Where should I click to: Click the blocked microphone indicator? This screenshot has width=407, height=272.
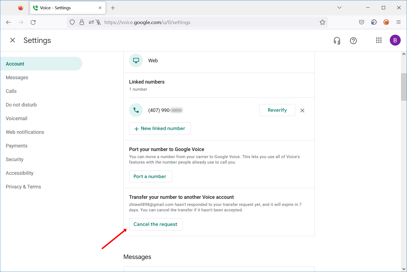coord(98,22)
